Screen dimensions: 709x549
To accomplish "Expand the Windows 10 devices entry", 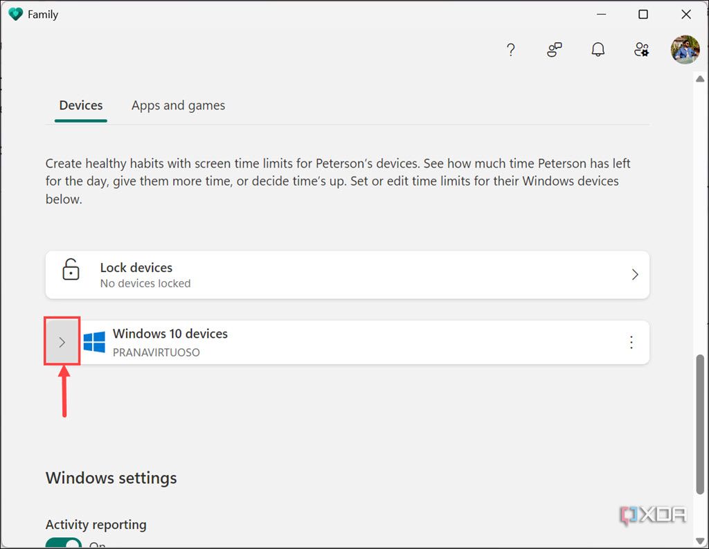I will 62,341.
